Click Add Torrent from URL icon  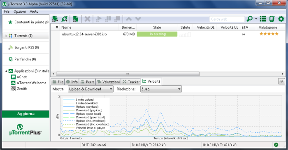[x=64, y=19]
